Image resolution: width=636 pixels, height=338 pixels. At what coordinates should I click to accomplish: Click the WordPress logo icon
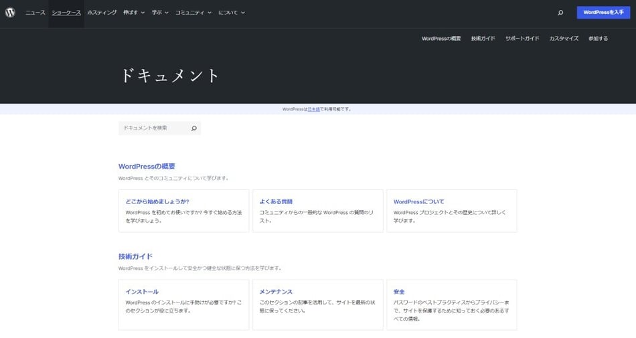click(x=10, y=13)
